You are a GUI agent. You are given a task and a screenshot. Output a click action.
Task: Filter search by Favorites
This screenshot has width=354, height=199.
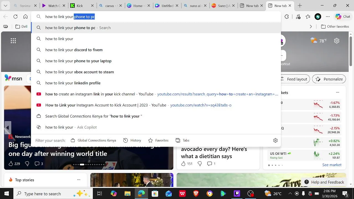click(x=158, y=140)
